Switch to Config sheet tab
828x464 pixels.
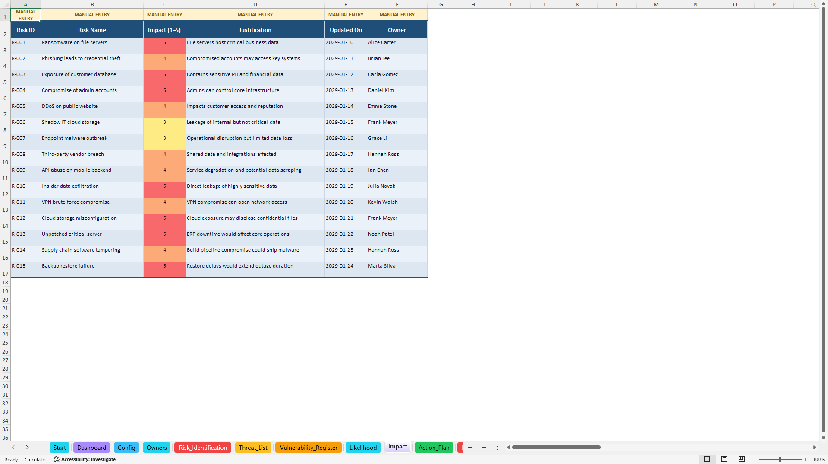(126, 448)
